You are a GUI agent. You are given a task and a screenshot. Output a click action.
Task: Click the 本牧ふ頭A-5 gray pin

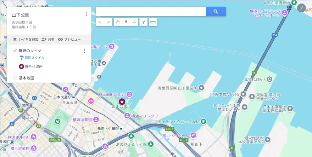[x=269, y=80]
